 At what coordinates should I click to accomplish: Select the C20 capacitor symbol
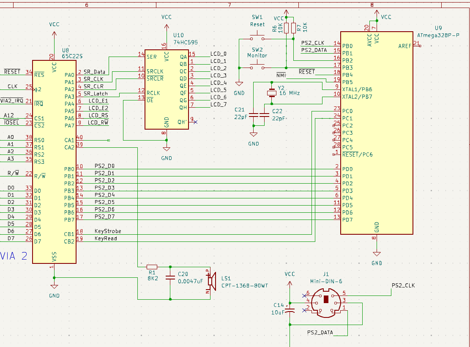point(170,278)
